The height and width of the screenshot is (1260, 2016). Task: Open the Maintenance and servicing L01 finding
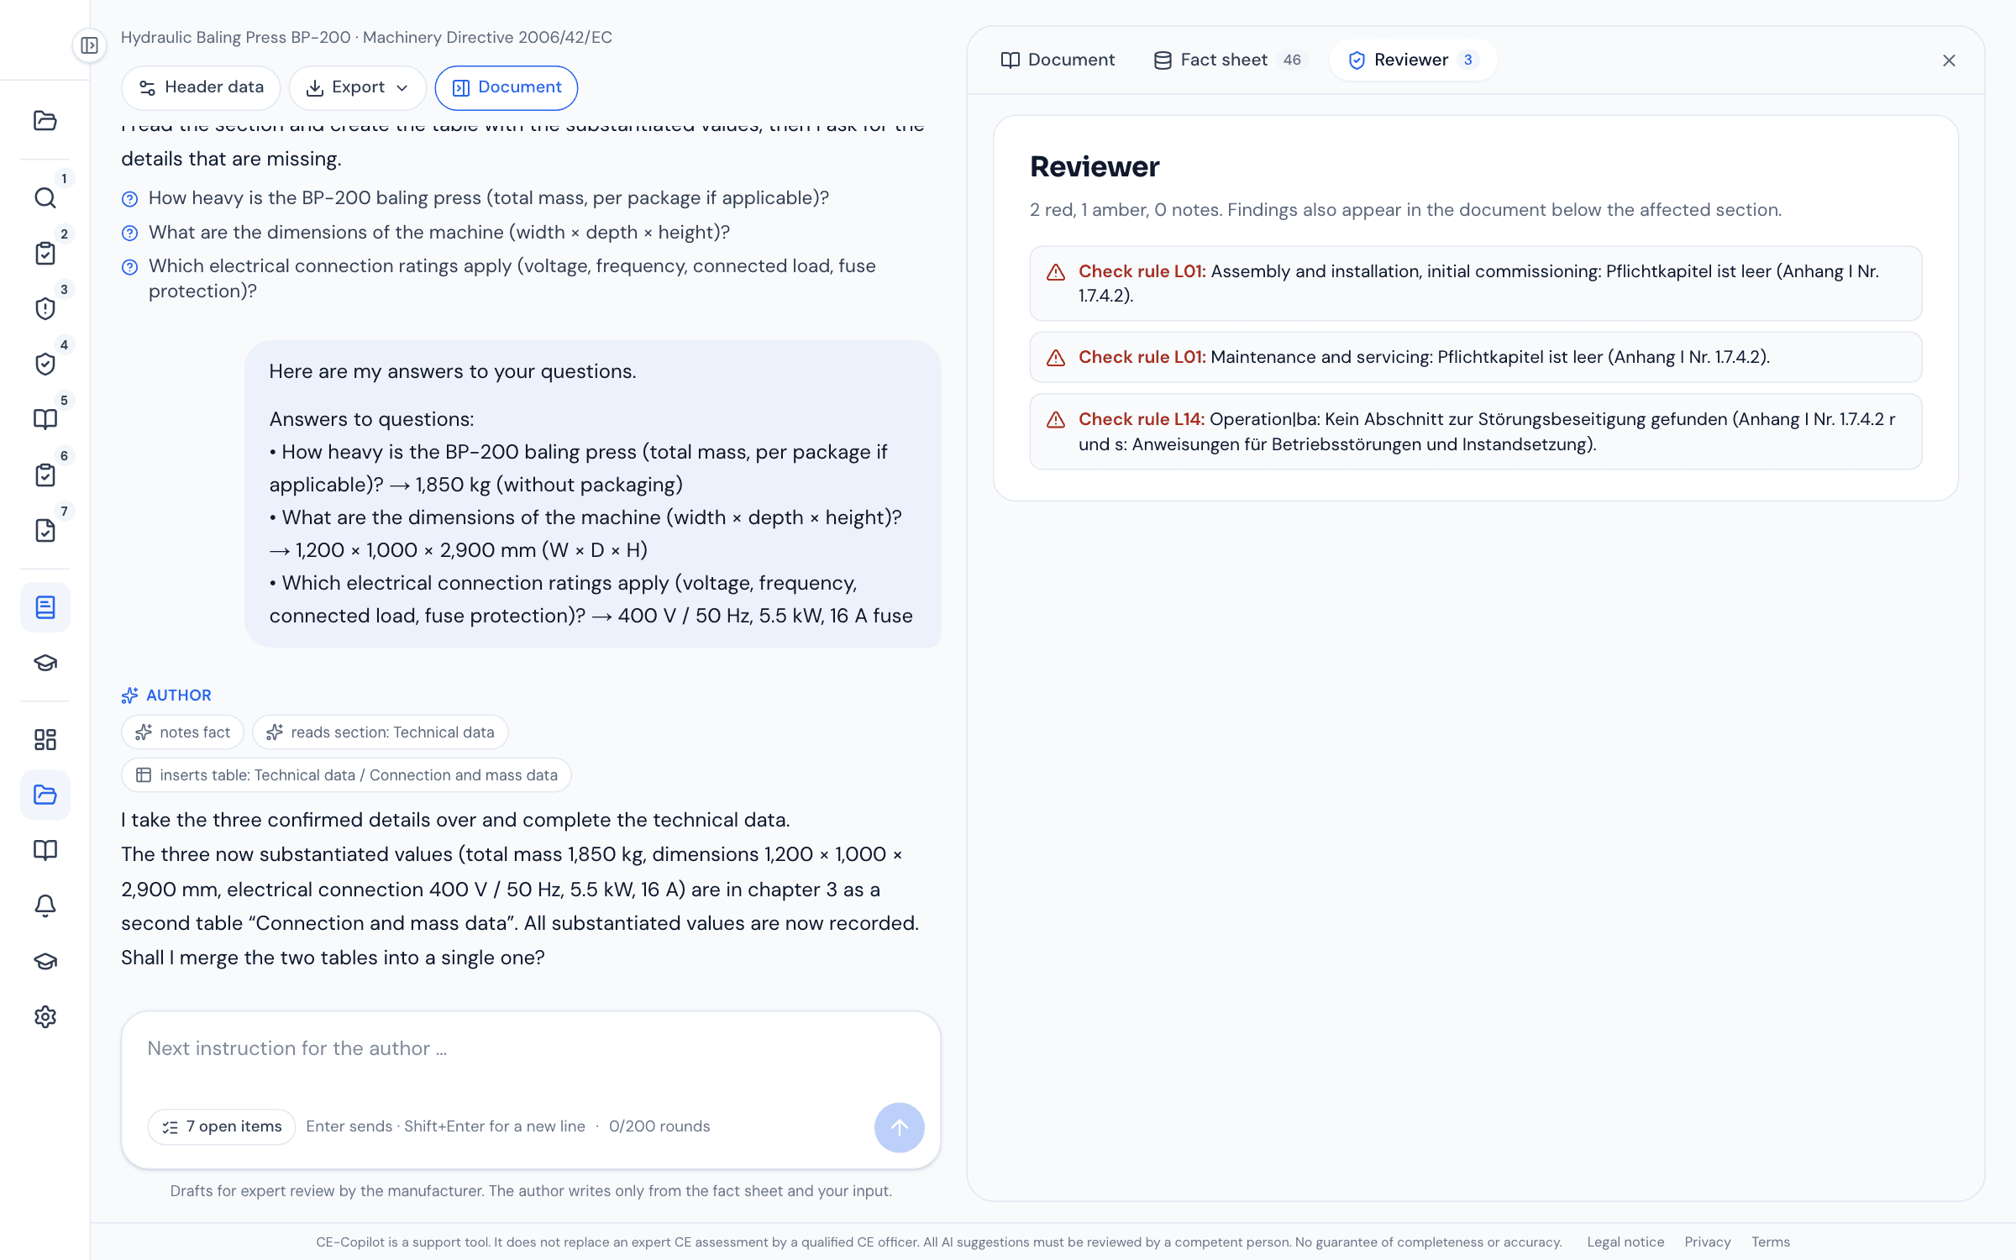click(x=1476, y=357)
